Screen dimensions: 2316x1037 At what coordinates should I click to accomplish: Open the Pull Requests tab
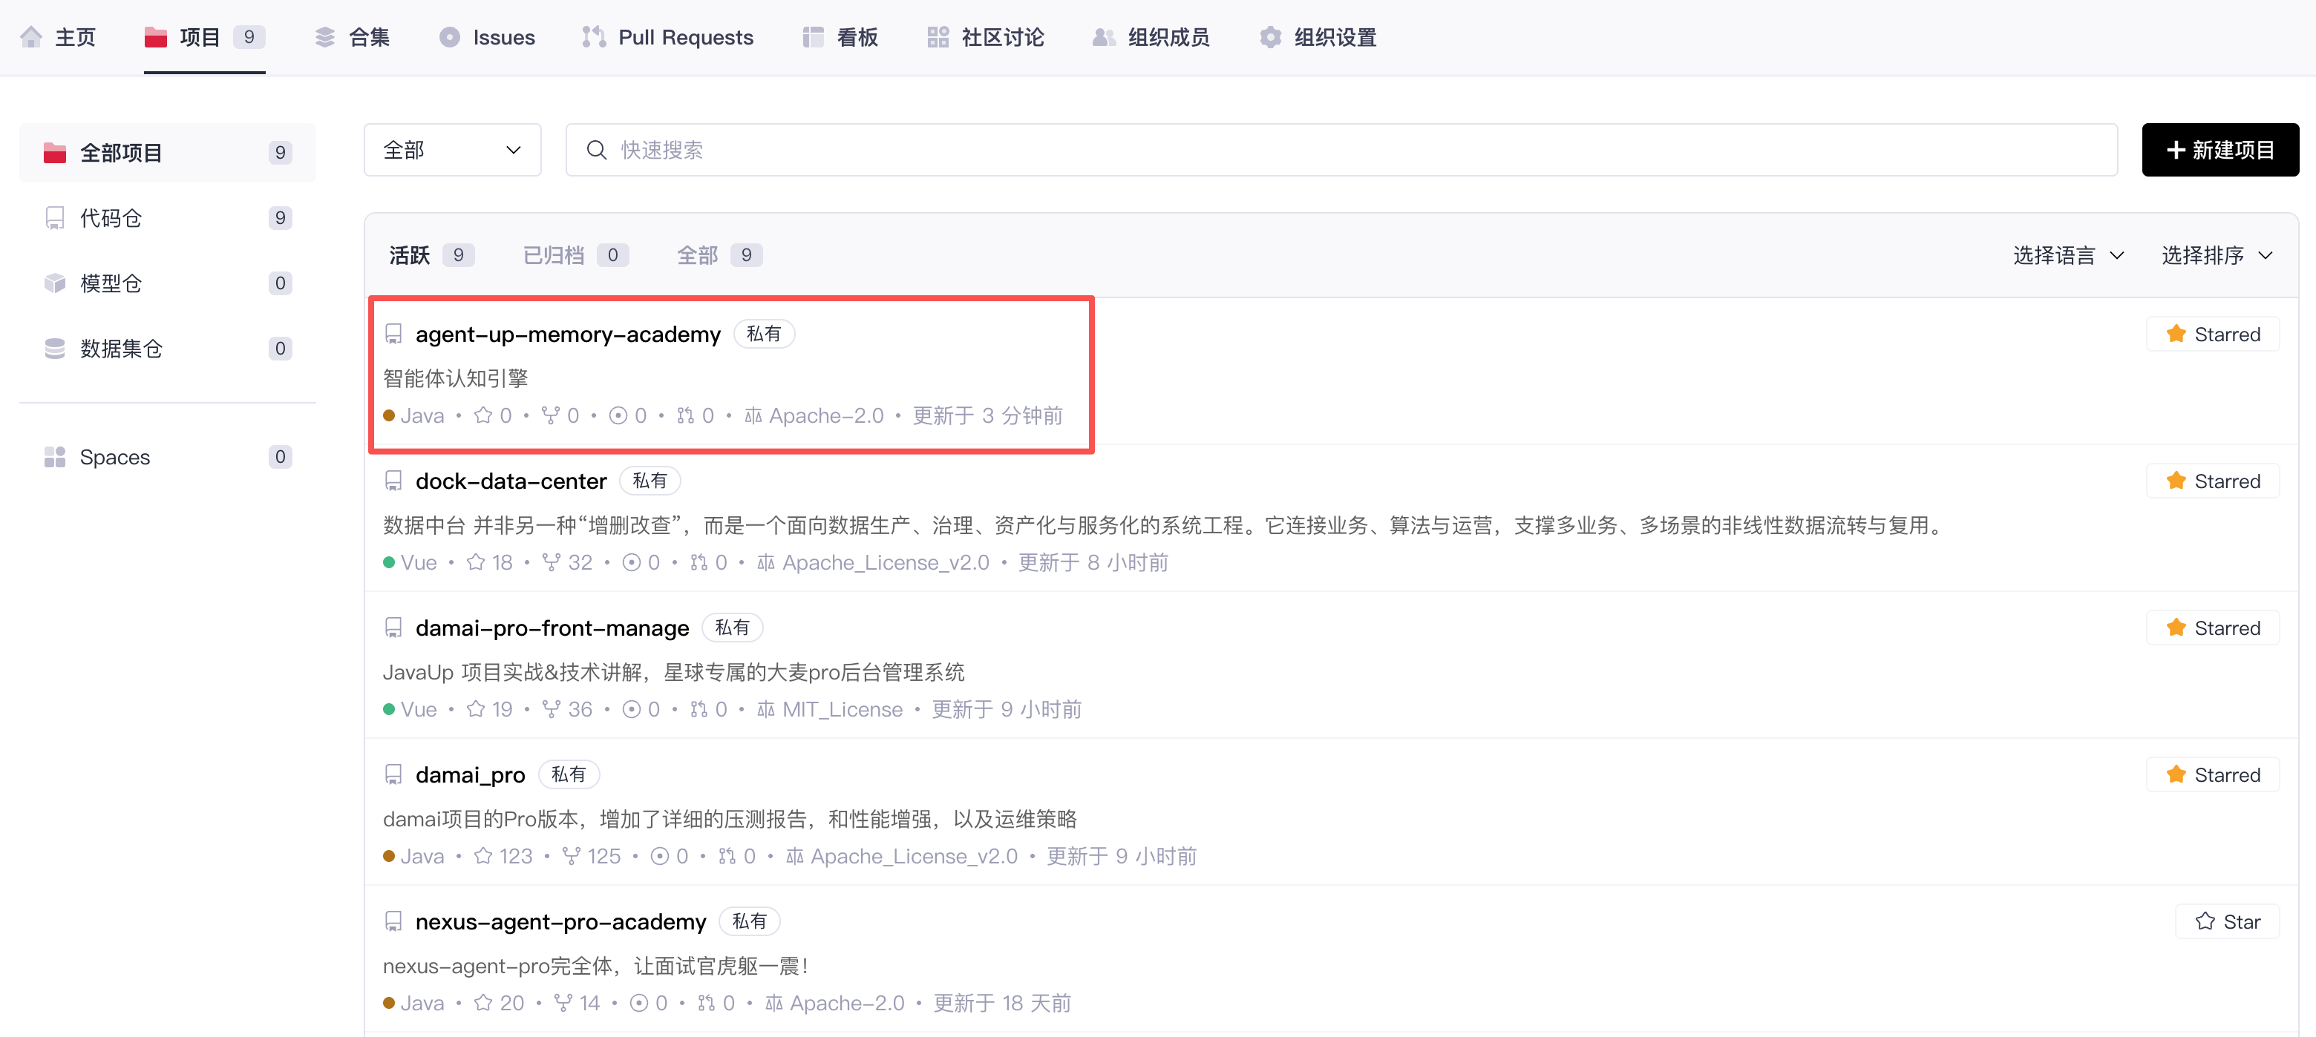coord(667,37)
